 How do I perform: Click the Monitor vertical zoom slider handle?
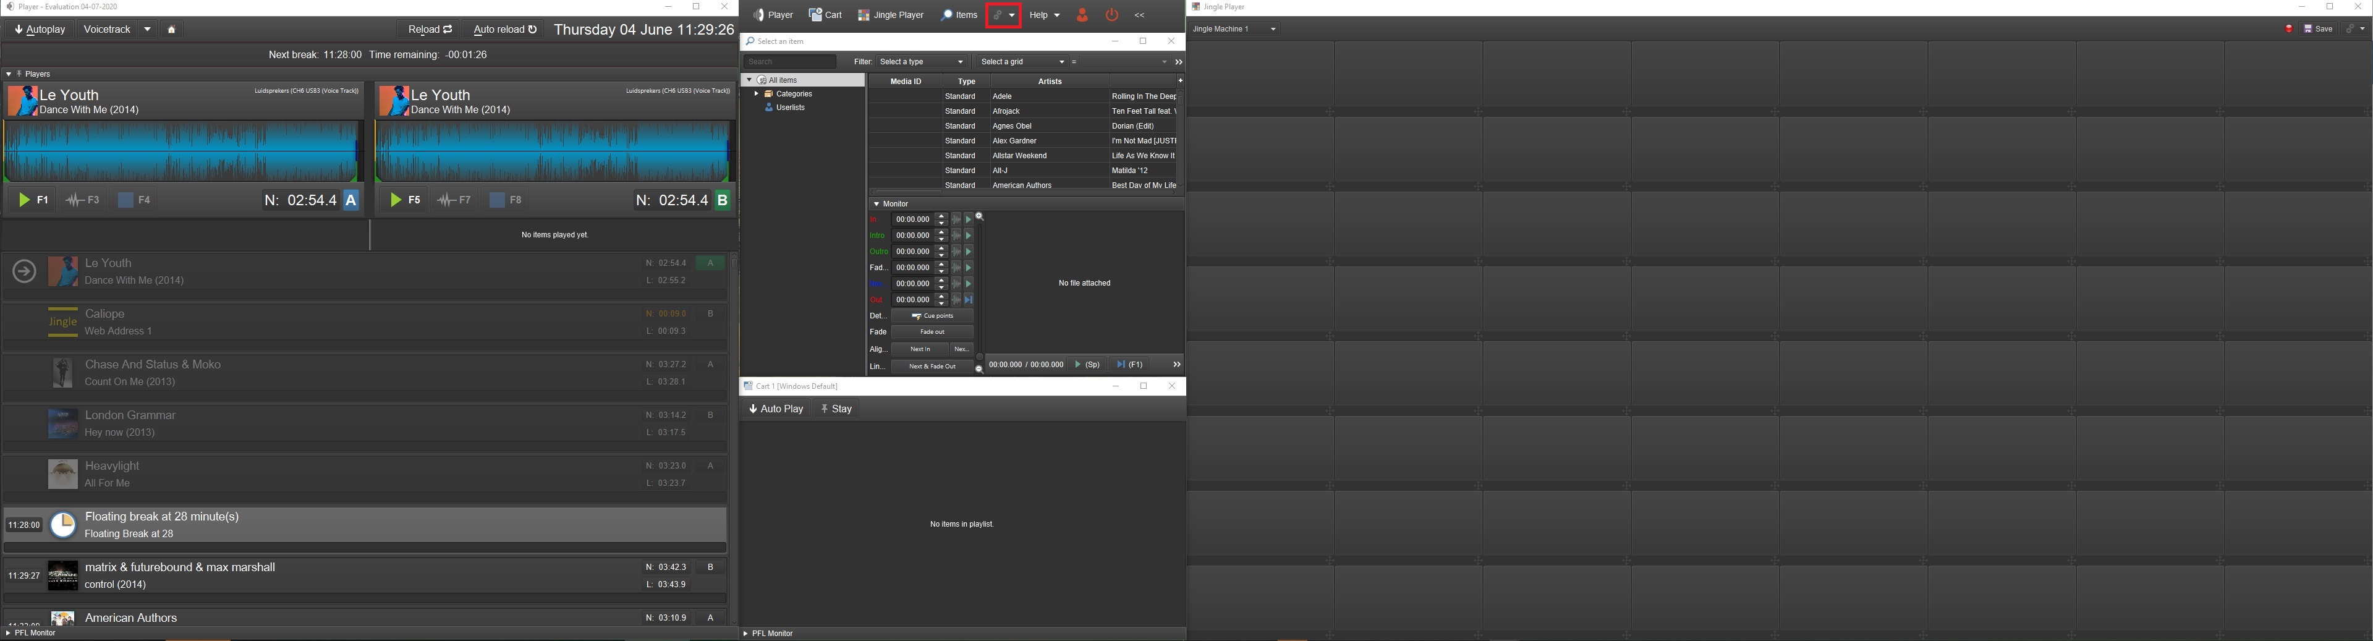coord(979,357)
